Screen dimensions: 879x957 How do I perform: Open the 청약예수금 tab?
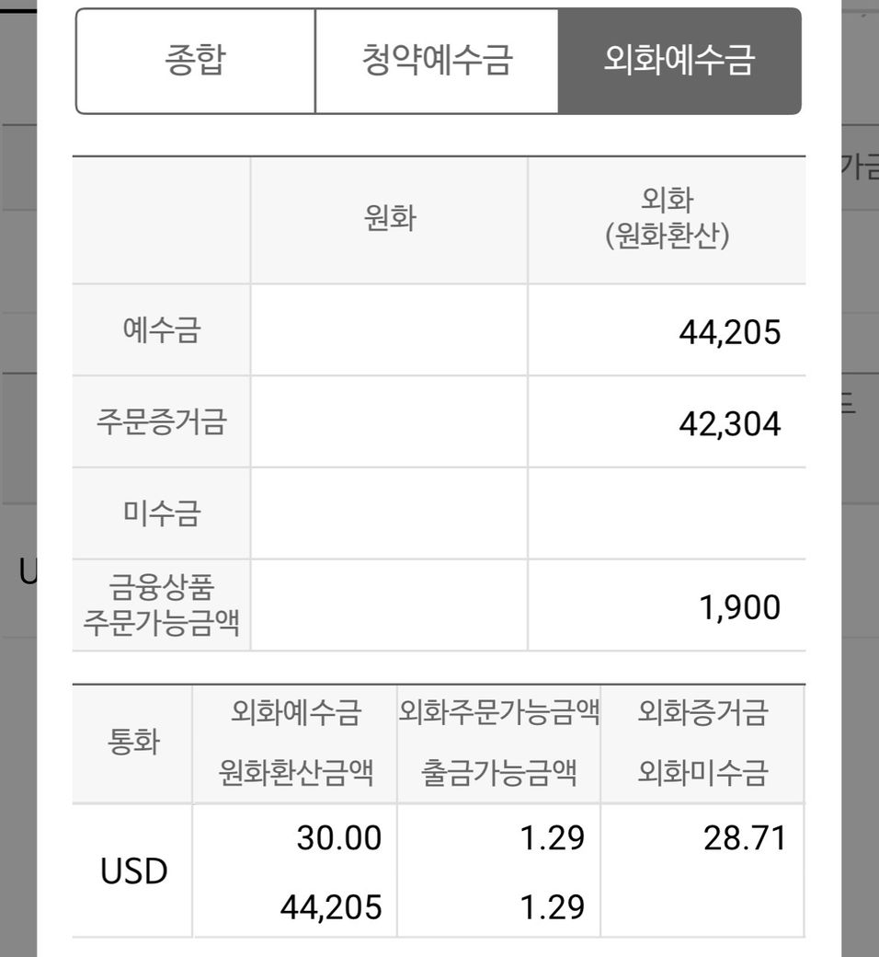pos(437,61)
